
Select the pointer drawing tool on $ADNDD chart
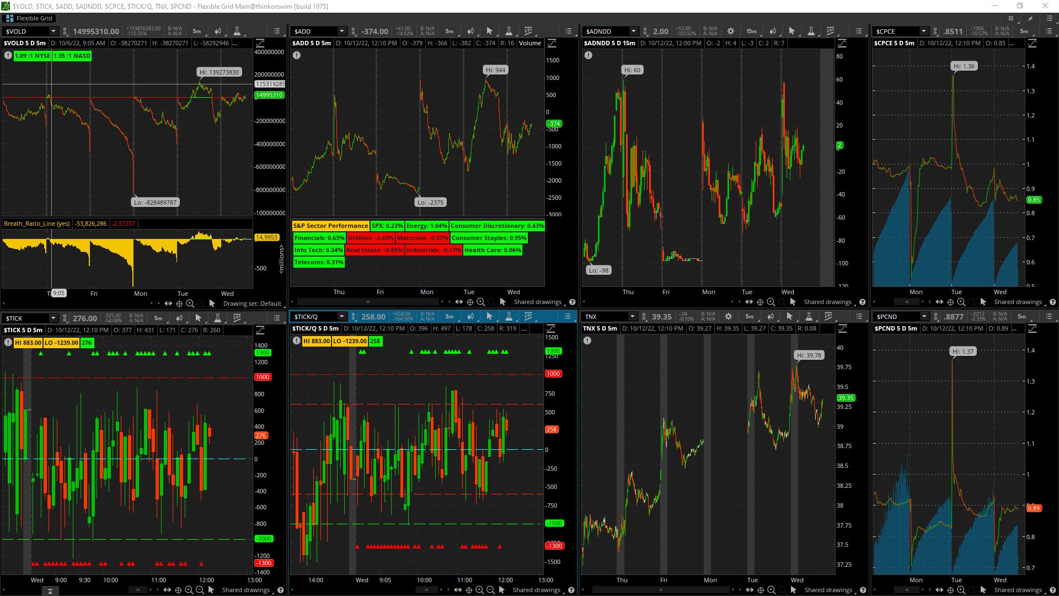792,31
